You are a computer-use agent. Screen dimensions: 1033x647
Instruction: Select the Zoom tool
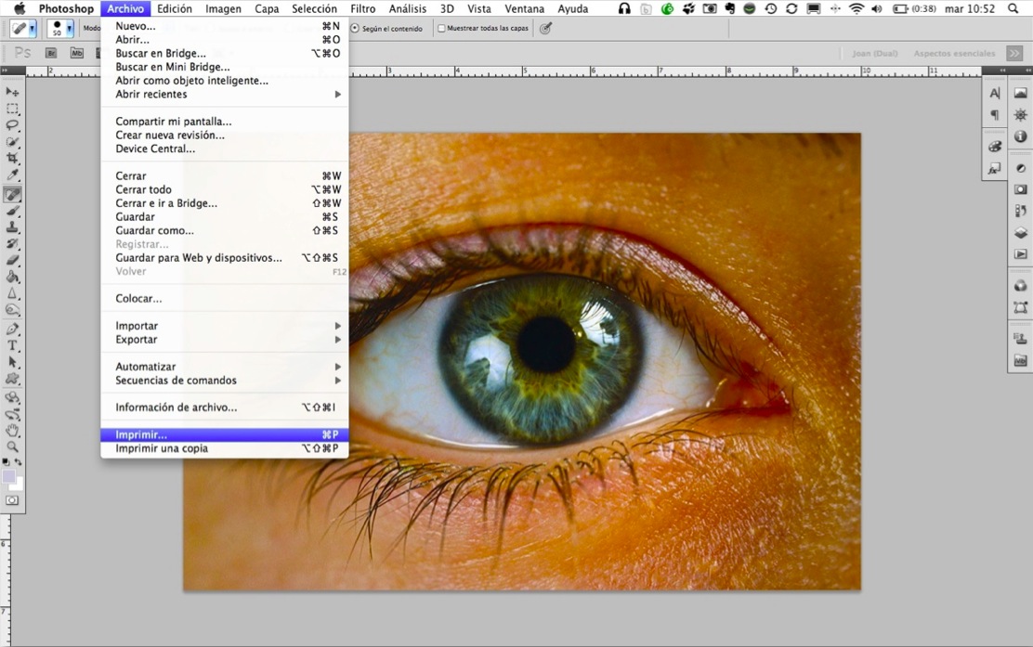pos(12,446)
